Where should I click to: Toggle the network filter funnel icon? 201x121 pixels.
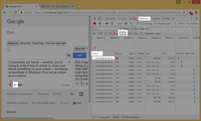point(112,23)
